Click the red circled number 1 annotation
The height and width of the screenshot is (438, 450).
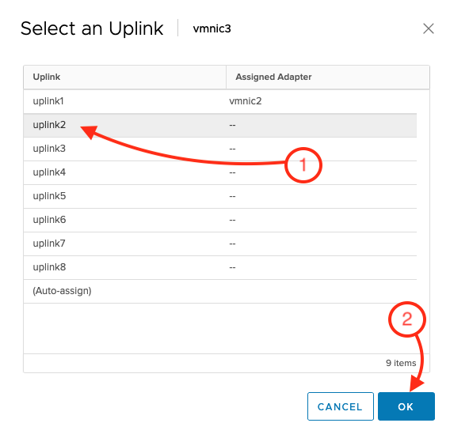[x=303, y=165]
